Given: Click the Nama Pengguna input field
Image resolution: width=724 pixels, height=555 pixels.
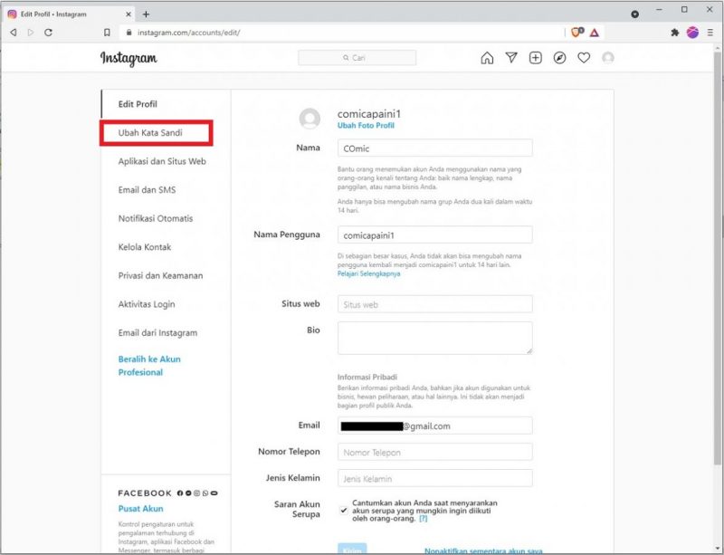Looking at the screenshot, I should point(435,235).
